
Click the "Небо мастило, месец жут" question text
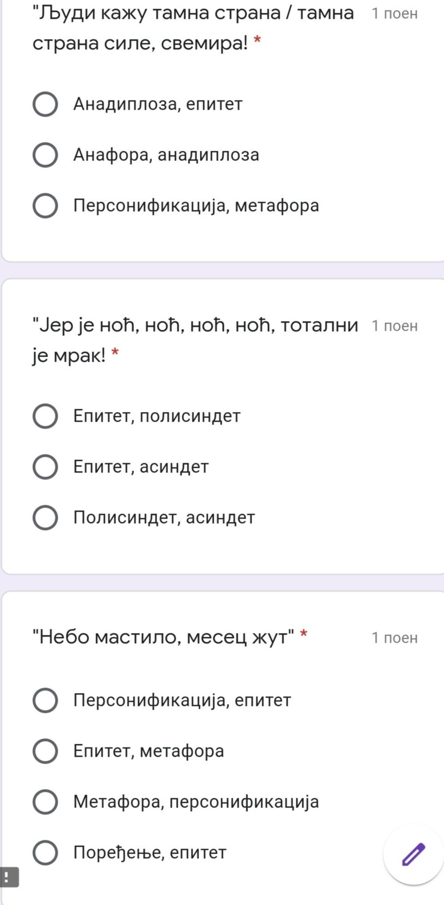(163, 637)
